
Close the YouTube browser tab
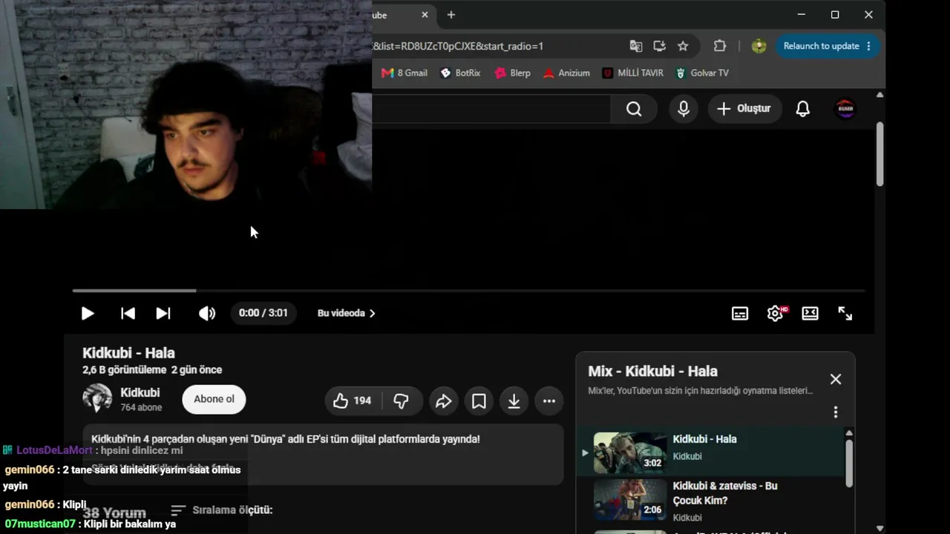pyautogui.click(x=425, y=15)
